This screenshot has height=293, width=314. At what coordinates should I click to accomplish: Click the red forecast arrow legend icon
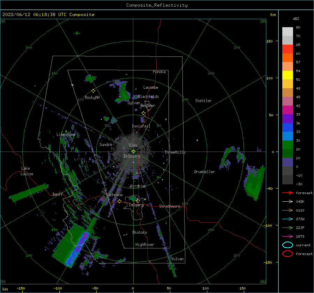click(287, 193)
